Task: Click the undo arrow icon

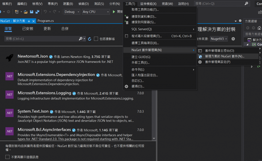Action: coord(45,12)
